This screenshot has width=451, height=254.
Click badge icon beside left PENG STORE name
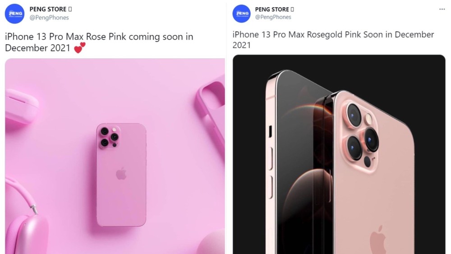[70, 9]
